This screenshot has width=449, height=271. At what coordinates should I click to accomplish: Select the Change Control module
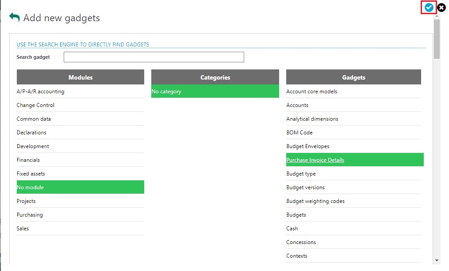click(35, 105)
